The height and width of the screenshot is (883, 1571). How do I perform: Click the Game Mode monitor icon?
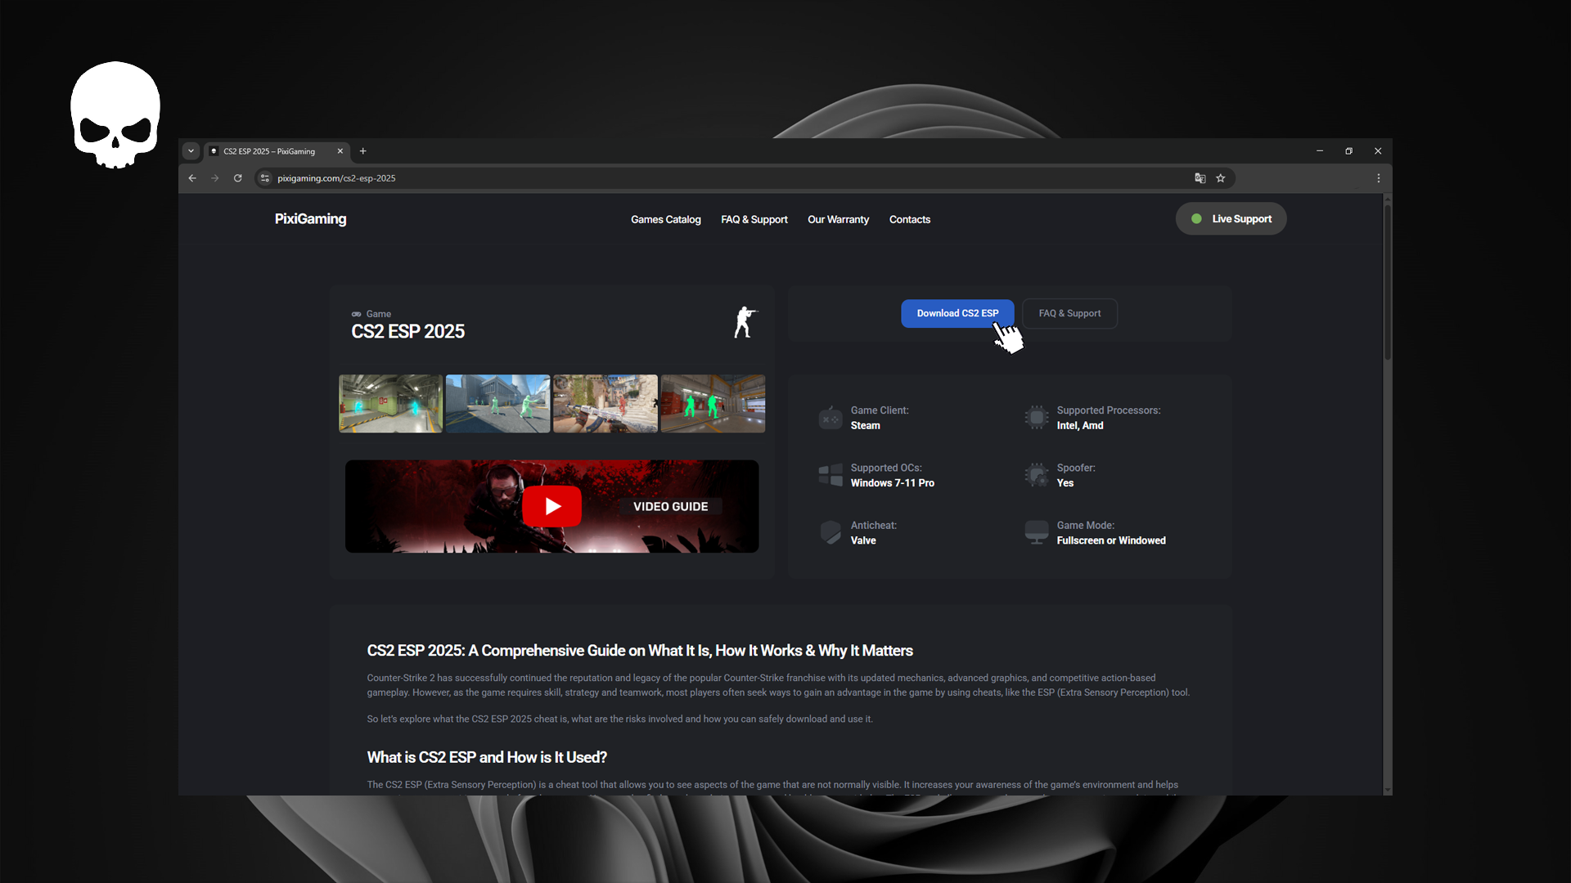click(x=1036, y=532)
